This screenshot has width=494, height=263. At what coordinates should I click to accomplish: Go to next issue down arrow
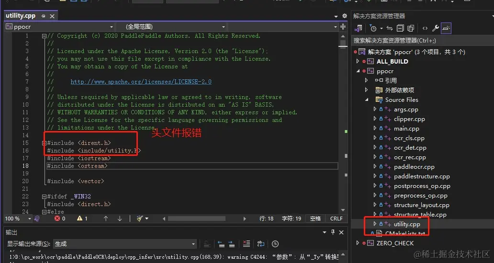(120, 219)
